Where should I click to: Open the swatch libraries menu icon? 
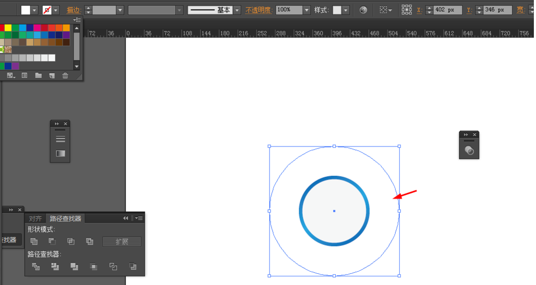point(11,75)
